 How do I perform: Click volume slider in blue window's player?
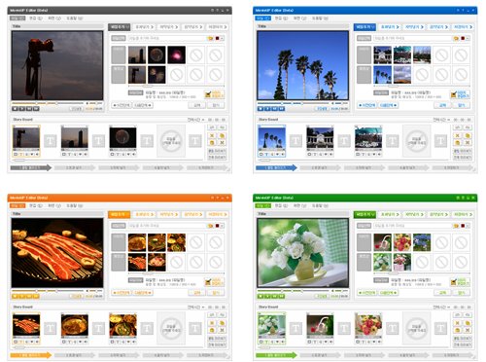coord(341,103)
